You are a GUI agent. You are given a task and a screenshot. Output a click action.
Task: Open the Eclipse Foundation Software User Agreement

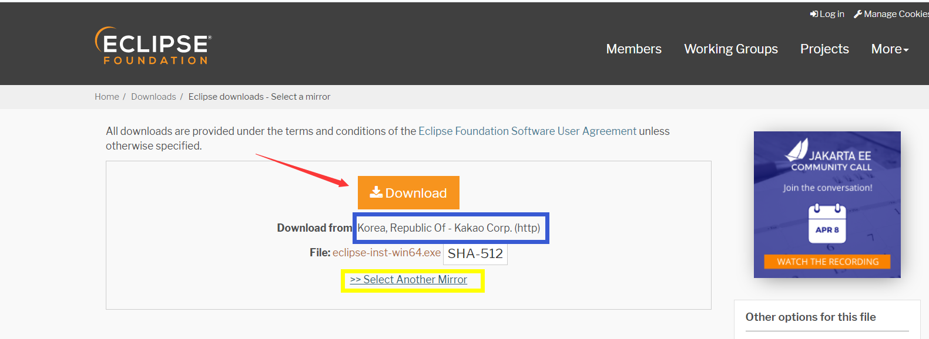[527, 131]
